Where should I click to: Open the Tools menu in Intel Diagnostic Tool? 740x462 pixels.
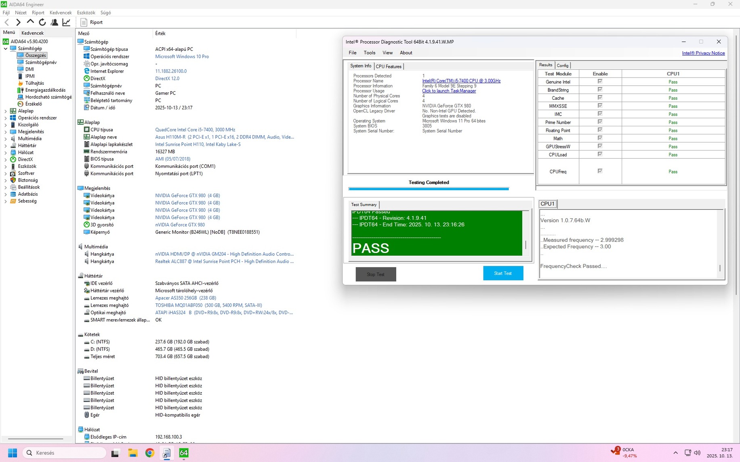pos(369,53)
